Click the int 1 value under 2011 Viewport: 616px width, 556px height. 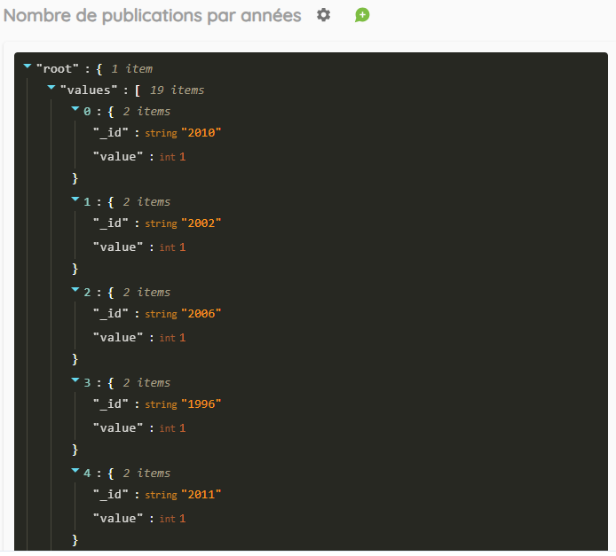click(182, 519)
